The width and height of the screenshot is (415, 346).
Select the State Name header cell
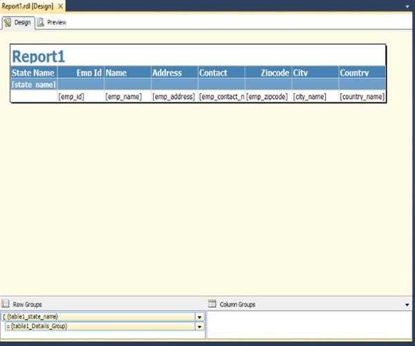(33, 72)
